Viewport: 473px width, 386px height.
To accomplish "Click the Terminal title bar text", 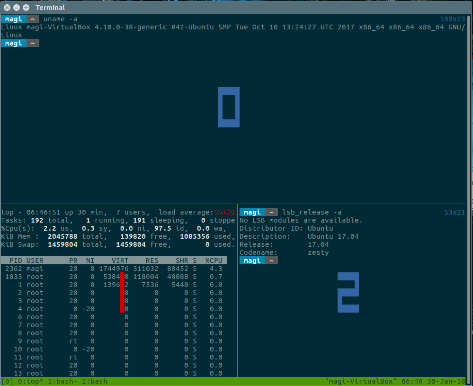I will tap(50, 8).
